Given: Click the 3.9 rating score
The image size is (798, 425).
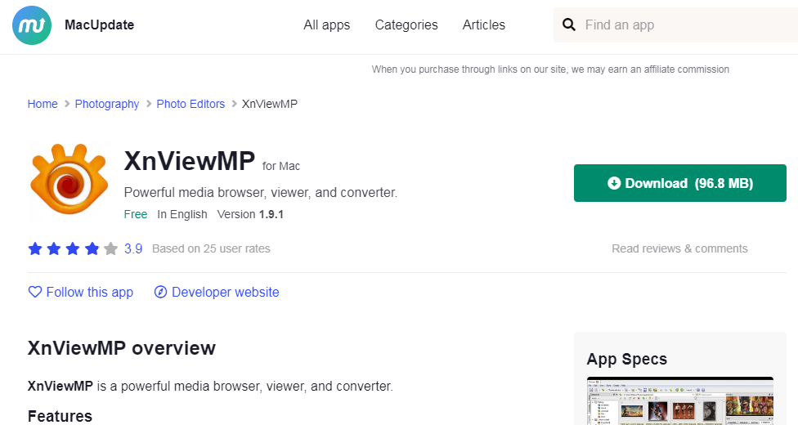Looking at the screenshot, I should [x=133, y=248].
